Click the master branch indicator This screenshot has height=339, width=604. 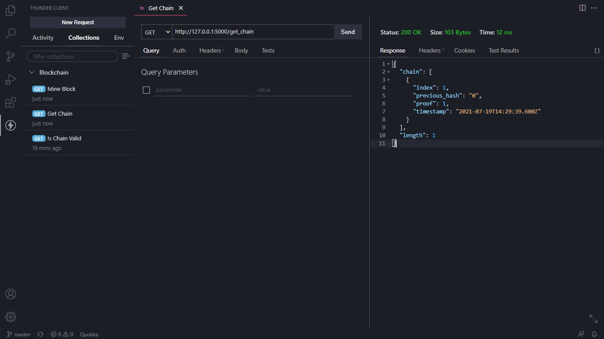coord(19,335)
